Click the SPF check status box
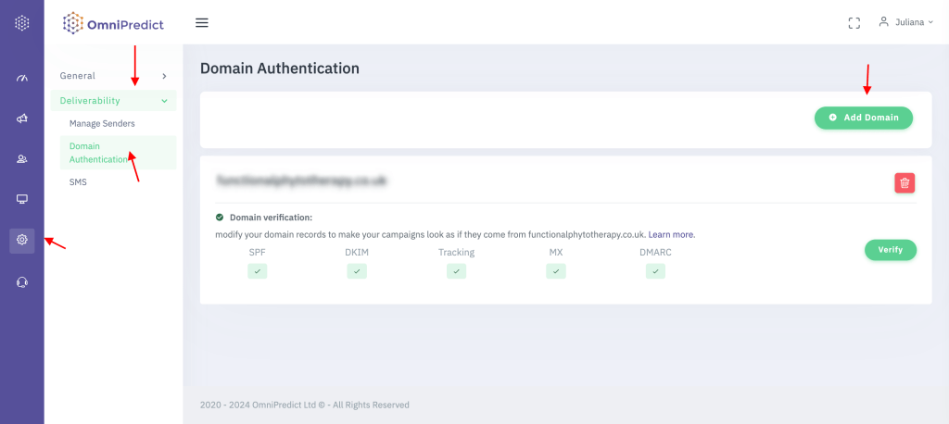 257,271
